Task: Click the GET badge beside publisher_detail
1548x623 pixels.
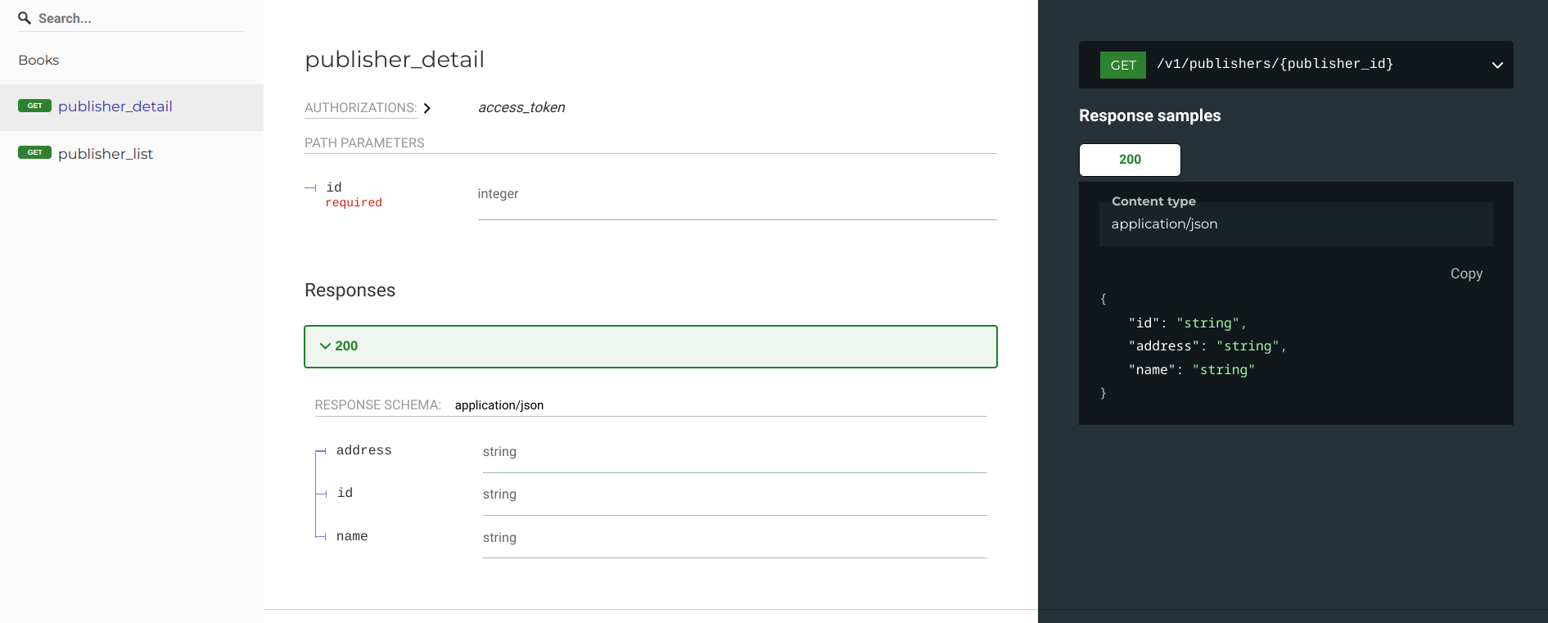Action: click(34, 105)
